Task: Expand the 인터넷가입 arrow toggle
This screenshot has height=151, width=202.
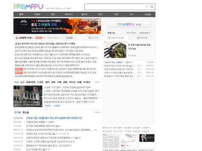Action: pyautogui.click(x=58, y=38)
